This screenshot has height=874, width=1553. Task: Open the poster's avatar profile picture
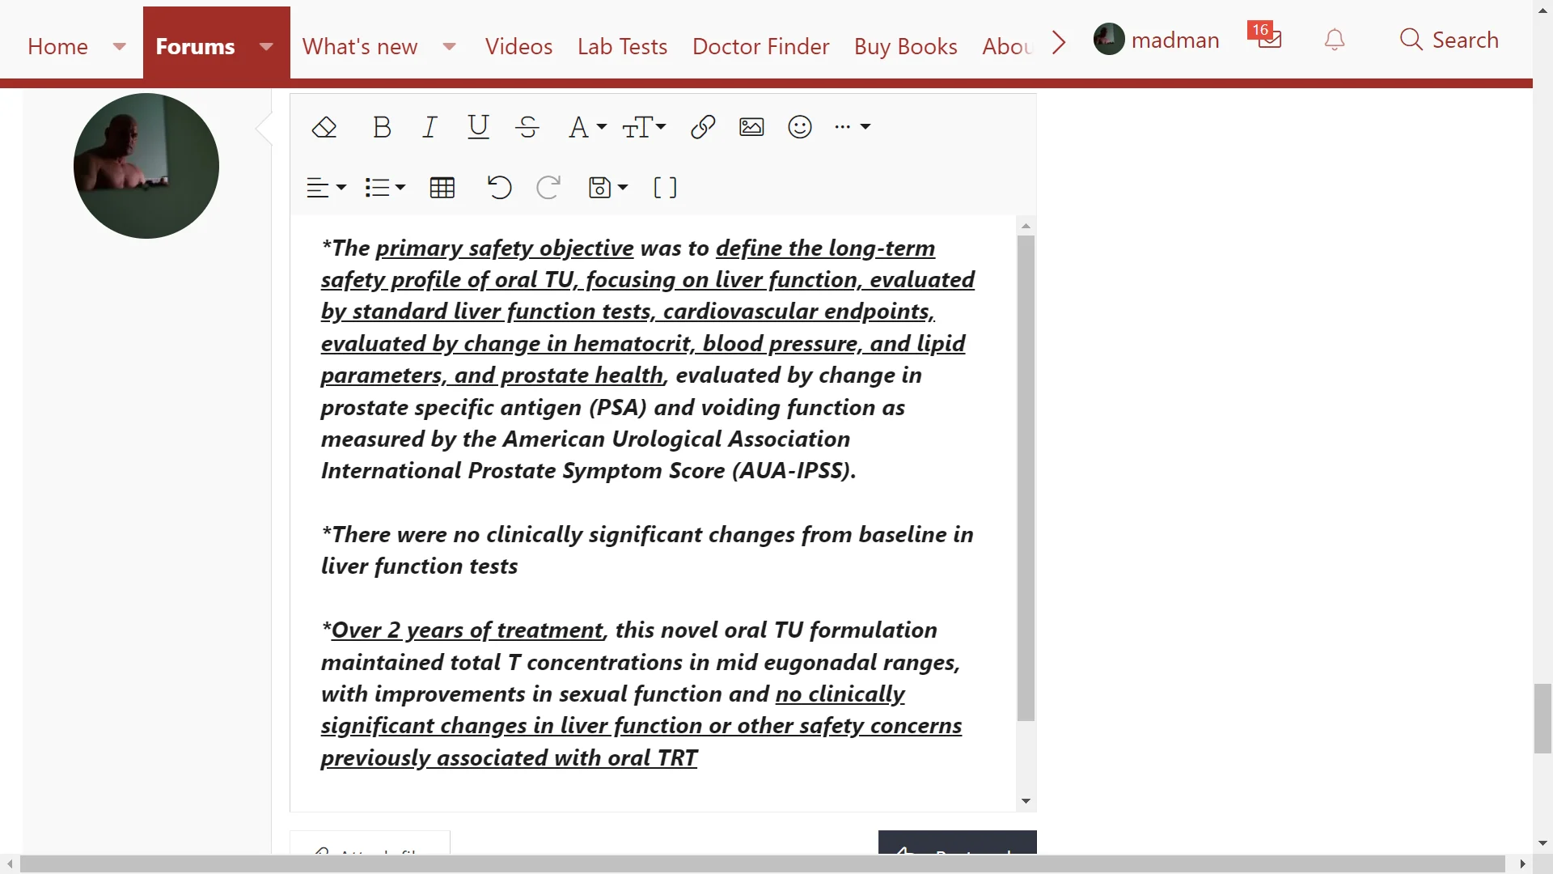(146, 166)
